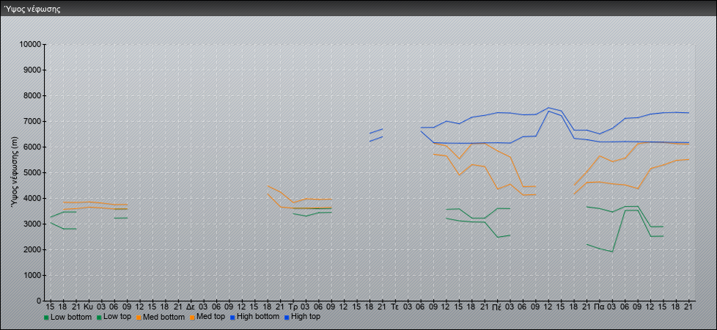Click the 7000 y-axis label
The image size is (717, 330).
pyautogui.click(x=32, y=121)
